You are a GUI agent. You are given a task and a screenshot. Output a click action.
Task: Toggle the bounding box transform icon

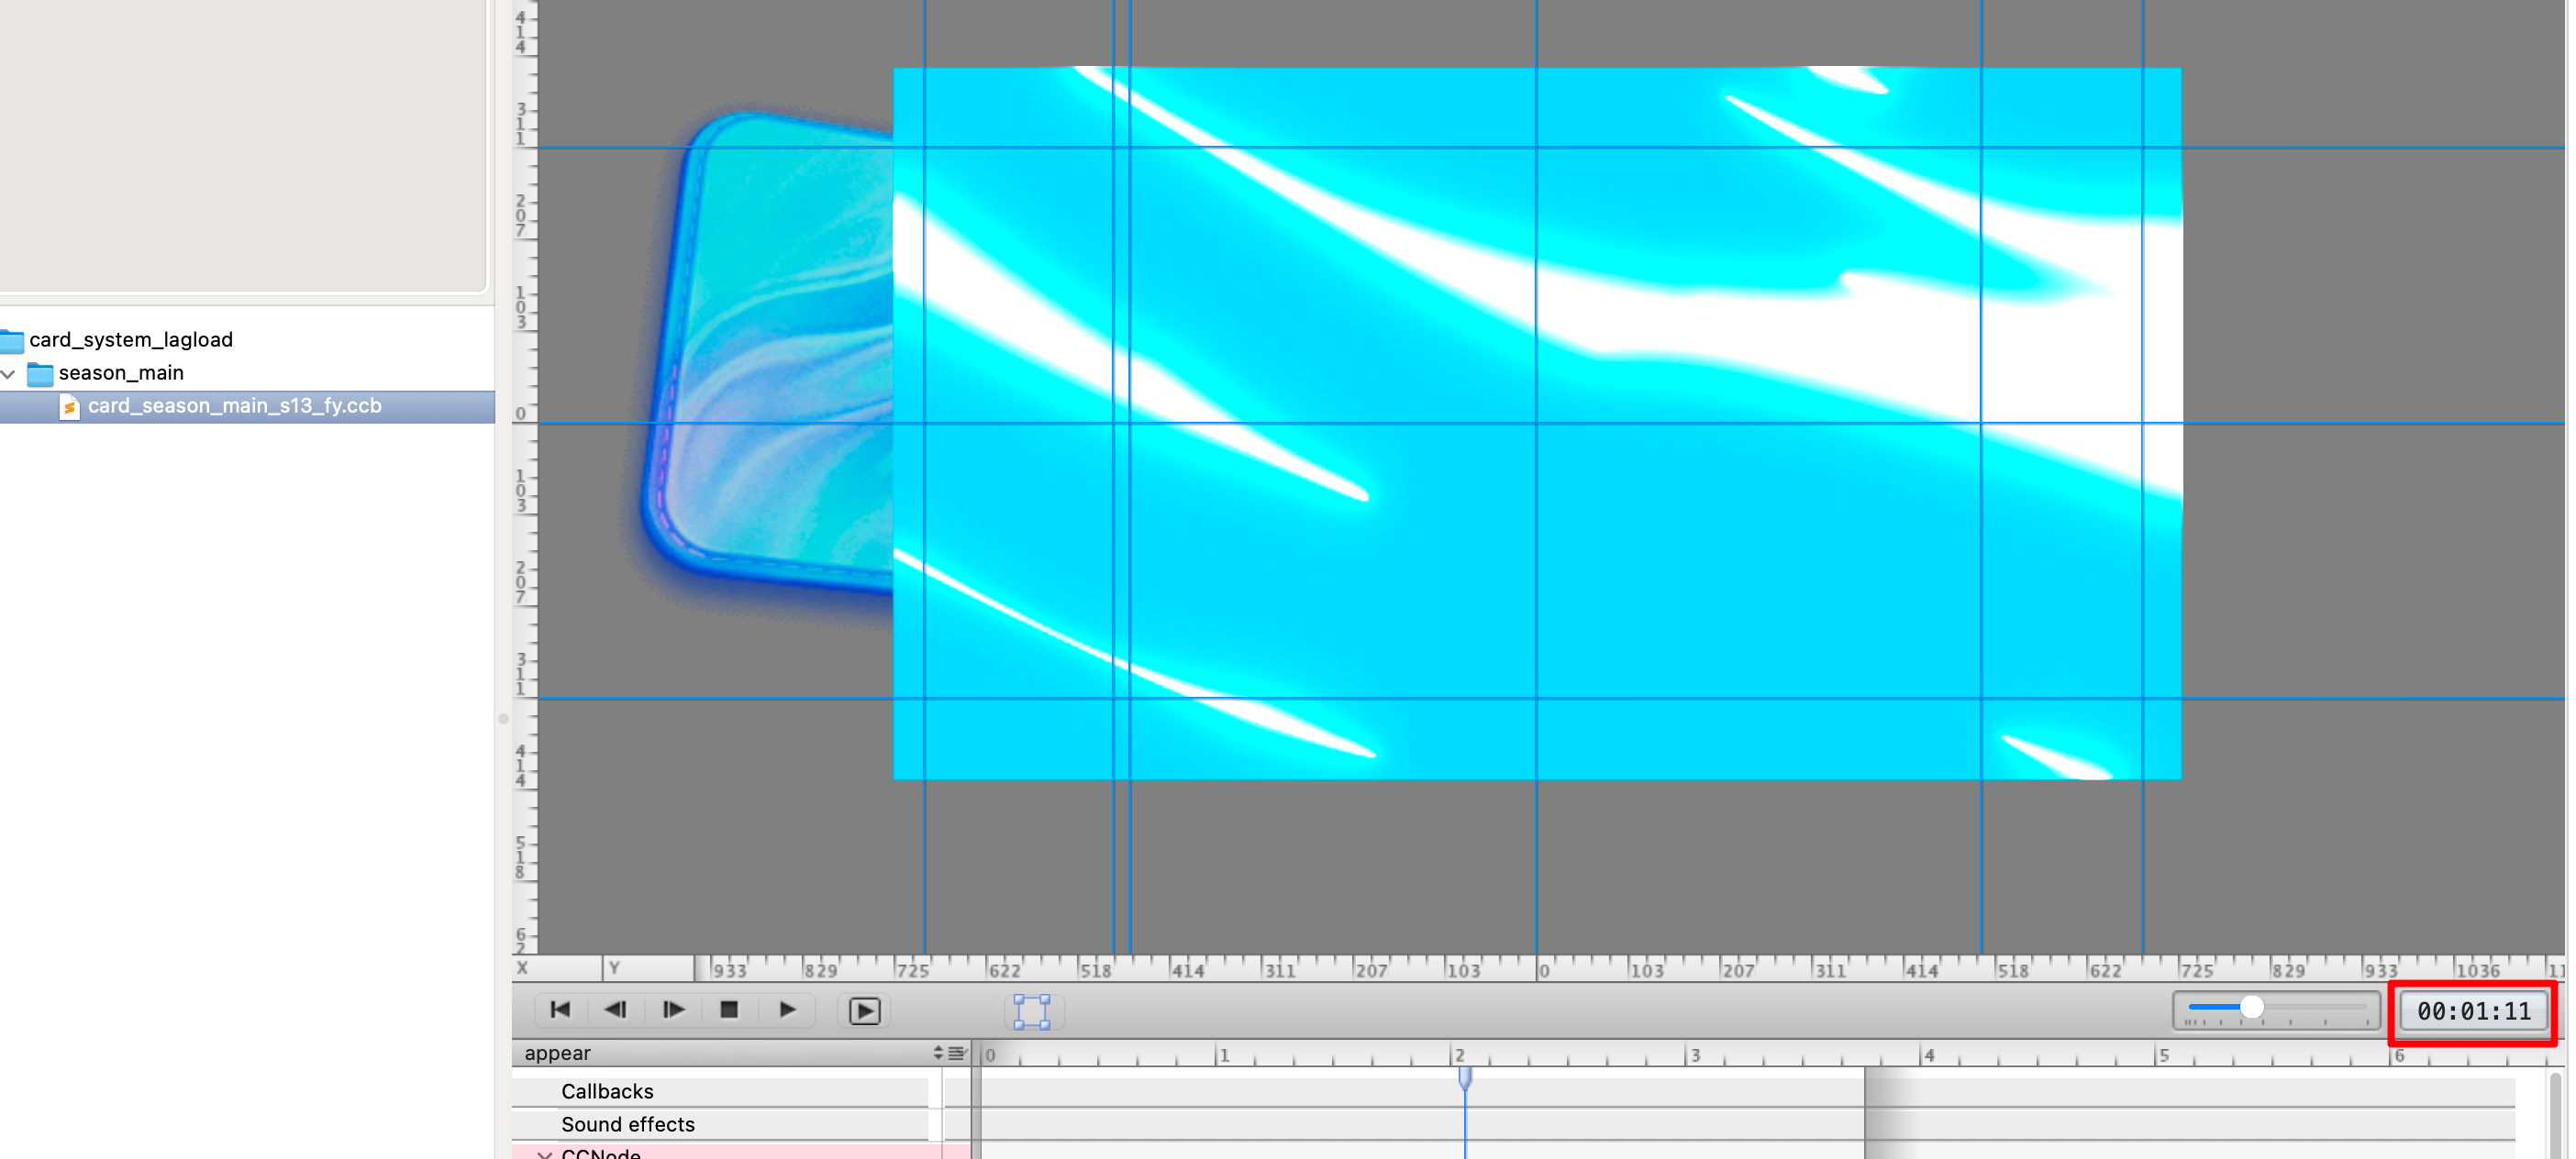tap(1031, 1011)
